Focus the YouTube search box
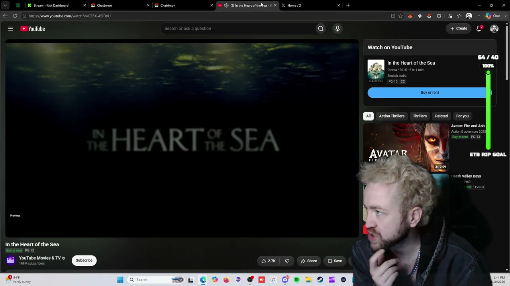The height and width of the screenshot is (286, 510). 237,29
